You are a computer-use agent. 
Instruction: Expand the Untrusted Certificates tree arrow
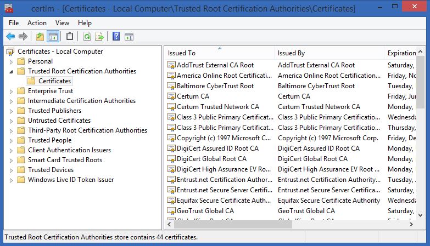(11, 121)
